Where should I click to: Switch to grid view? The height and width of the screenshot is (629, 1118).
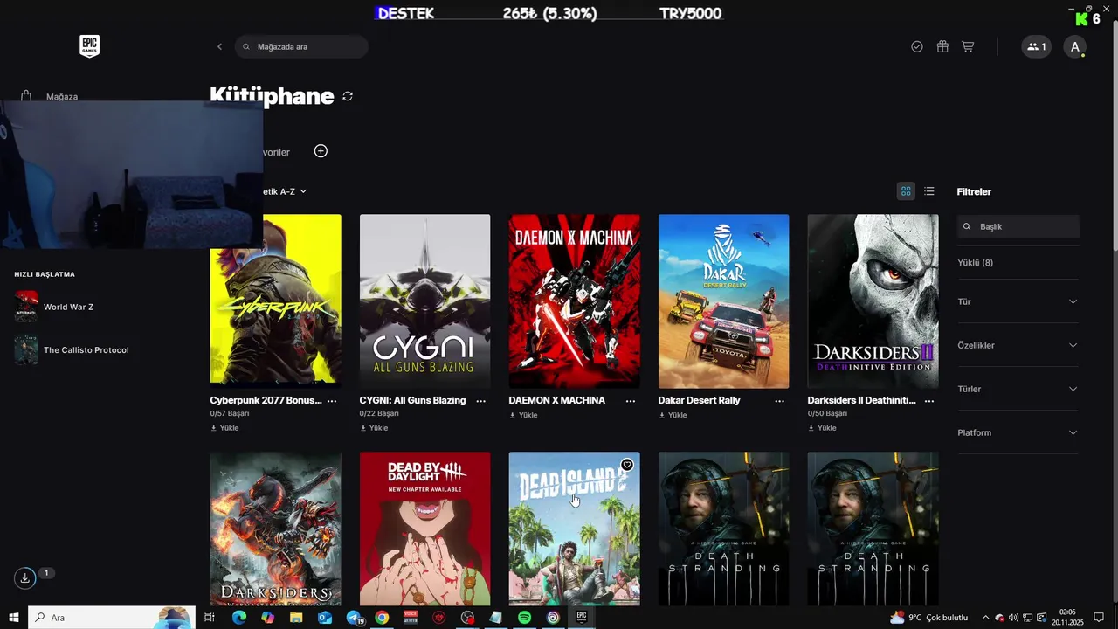coord(906,191)
